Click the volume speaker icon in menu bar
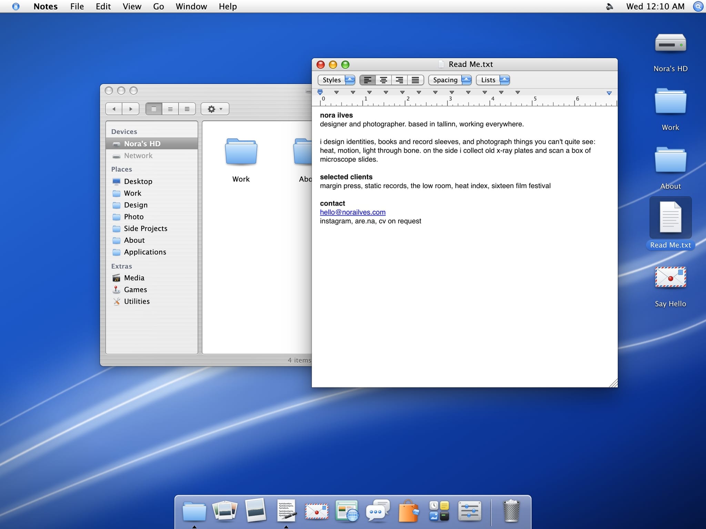The height and width of the screenshot is (529, 706). click(x=609, y=7)
